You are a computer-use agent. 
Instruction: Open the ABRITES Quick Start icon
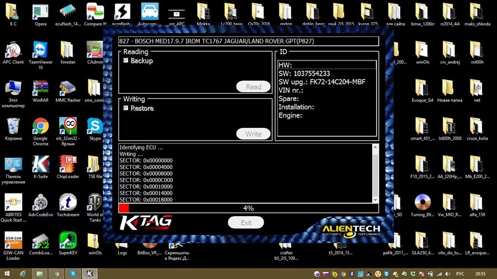coord(13,208)
